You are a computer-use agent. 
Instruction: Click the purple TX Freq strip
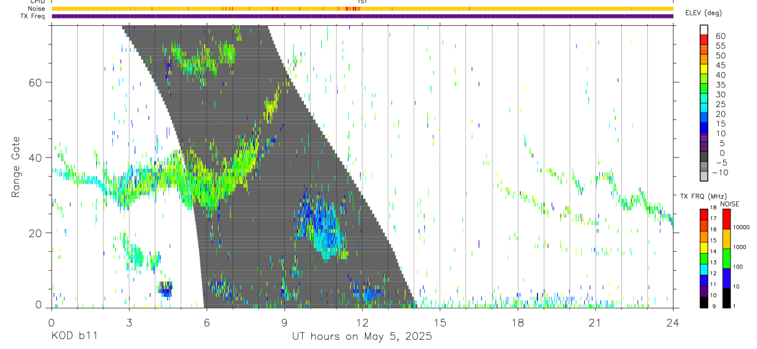coord(362,16)
